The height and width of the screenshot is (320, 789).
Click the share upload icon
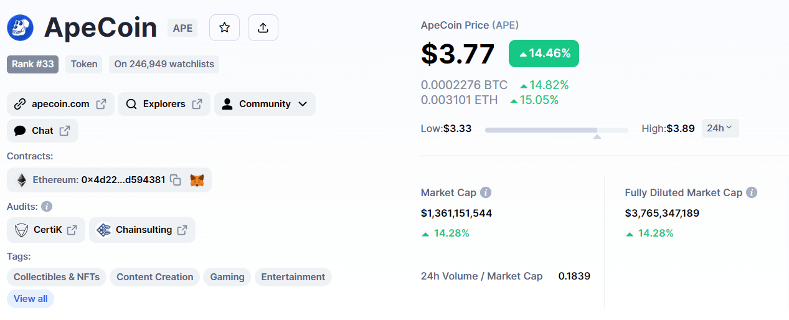coord(263,28)
